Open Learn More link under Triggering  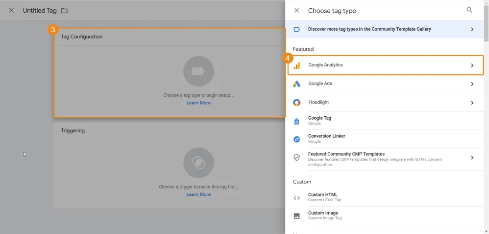(x=198, y=194)
